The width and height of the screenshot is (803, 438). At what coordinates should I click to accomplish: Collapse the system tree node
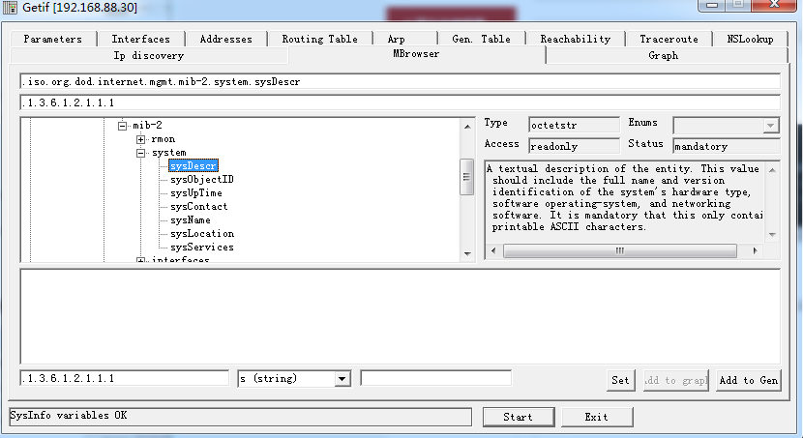[141, 153]
